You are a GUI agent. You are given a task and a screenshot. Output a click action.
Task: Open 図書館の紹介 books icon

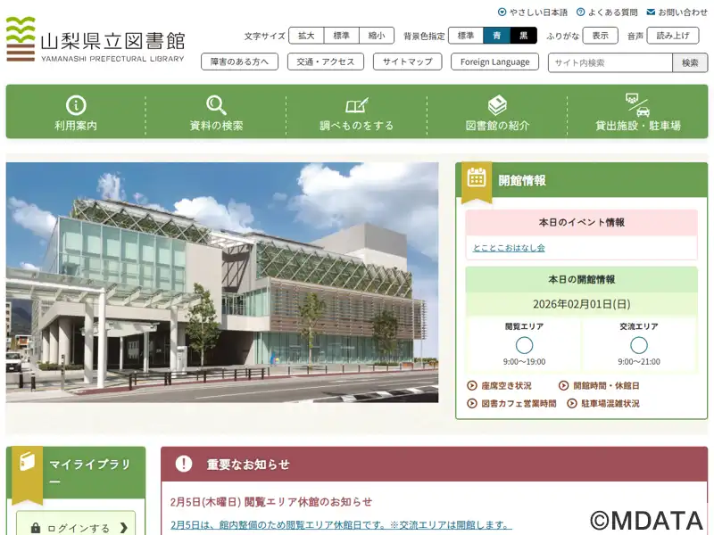497,105
